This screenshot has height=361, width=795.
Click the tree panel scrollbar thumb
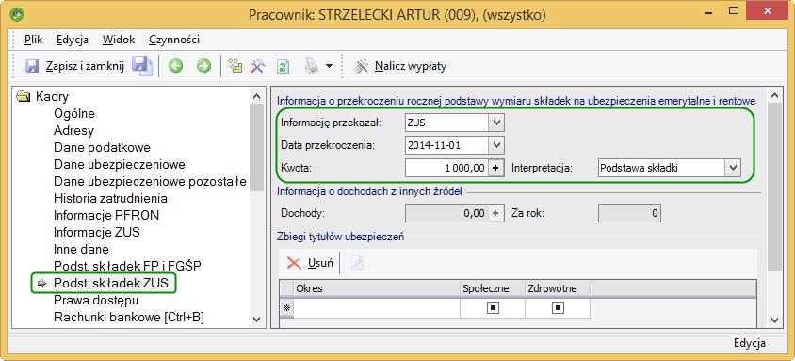pos(256,147)
